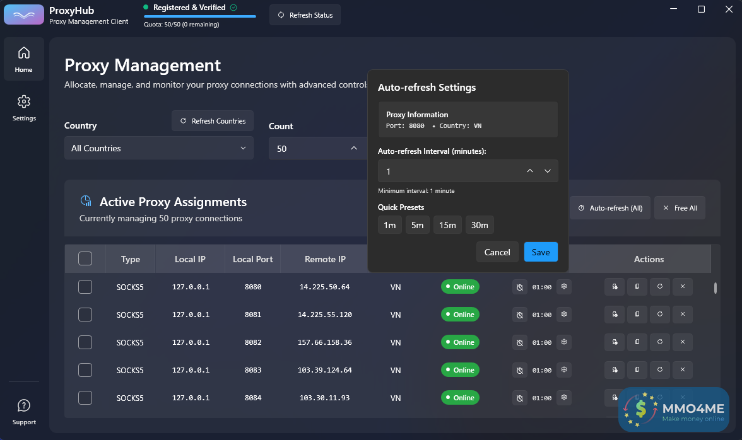742x440 pixels.
Task: Click the copy icon in the 14.225.50.64 row
Action: [637, 287]
